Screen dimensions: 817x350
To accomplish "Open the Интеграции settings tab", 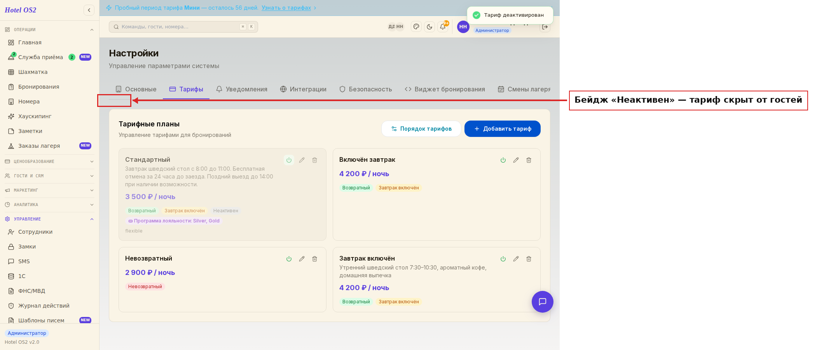I will tap(303, 89).
